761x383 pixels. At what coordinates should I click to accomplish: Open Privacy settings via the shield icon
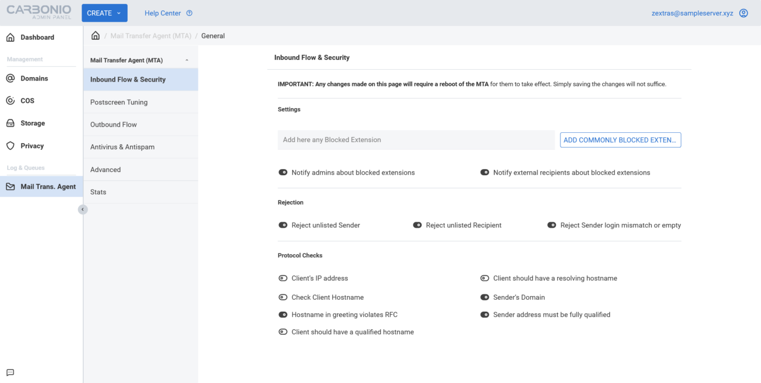[11, 145]
